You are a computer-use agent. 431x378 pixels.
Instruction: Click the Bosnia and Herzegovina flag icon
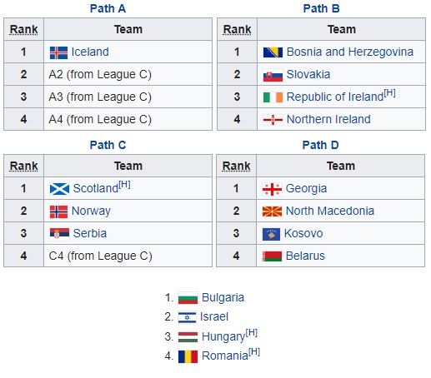tap(273, 52)
